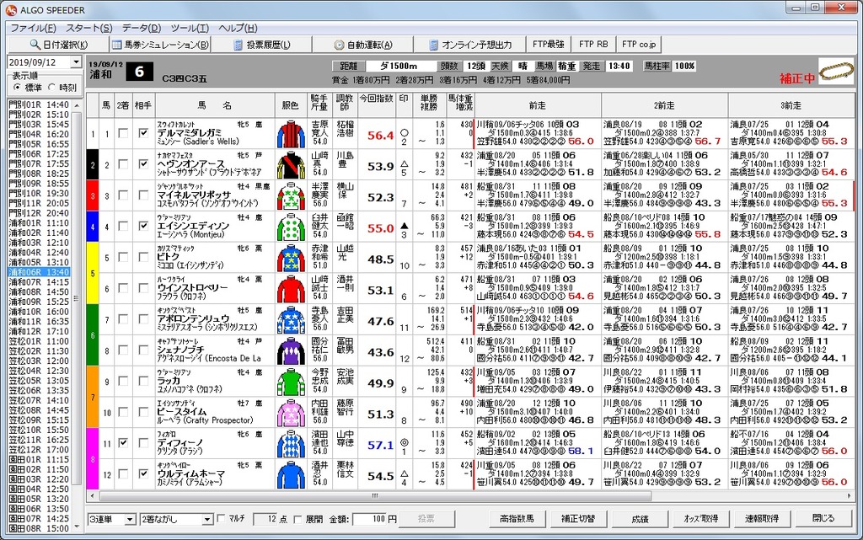The width and height of the screenshot is (863, 540).
Task: Click the ALGO SPEEDER app icon in title bar
Action: pyautogui.click(x=10, y=10)
